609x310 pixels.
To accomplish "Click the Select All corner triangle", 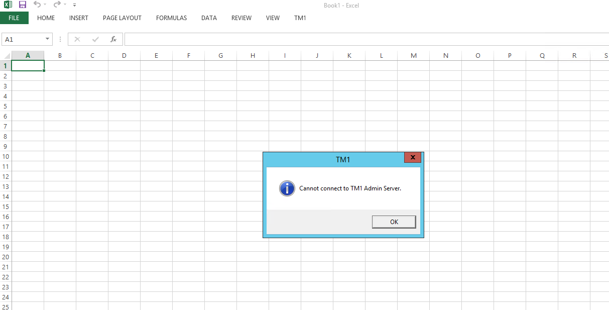I will coord(6,55).
